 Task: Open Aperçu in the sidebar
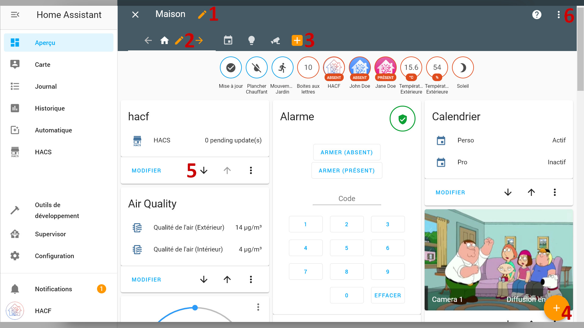point(59,43)
